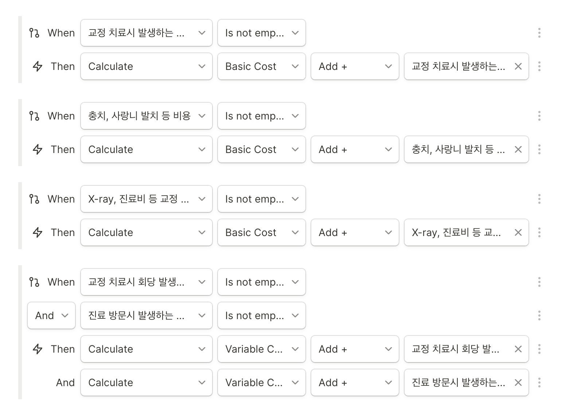The width and height of the screenshot is (562, 408).
Task: Open the X-ray, 진료비 등 교정 condition field dropdown
Action: click(x=147, y=199)
